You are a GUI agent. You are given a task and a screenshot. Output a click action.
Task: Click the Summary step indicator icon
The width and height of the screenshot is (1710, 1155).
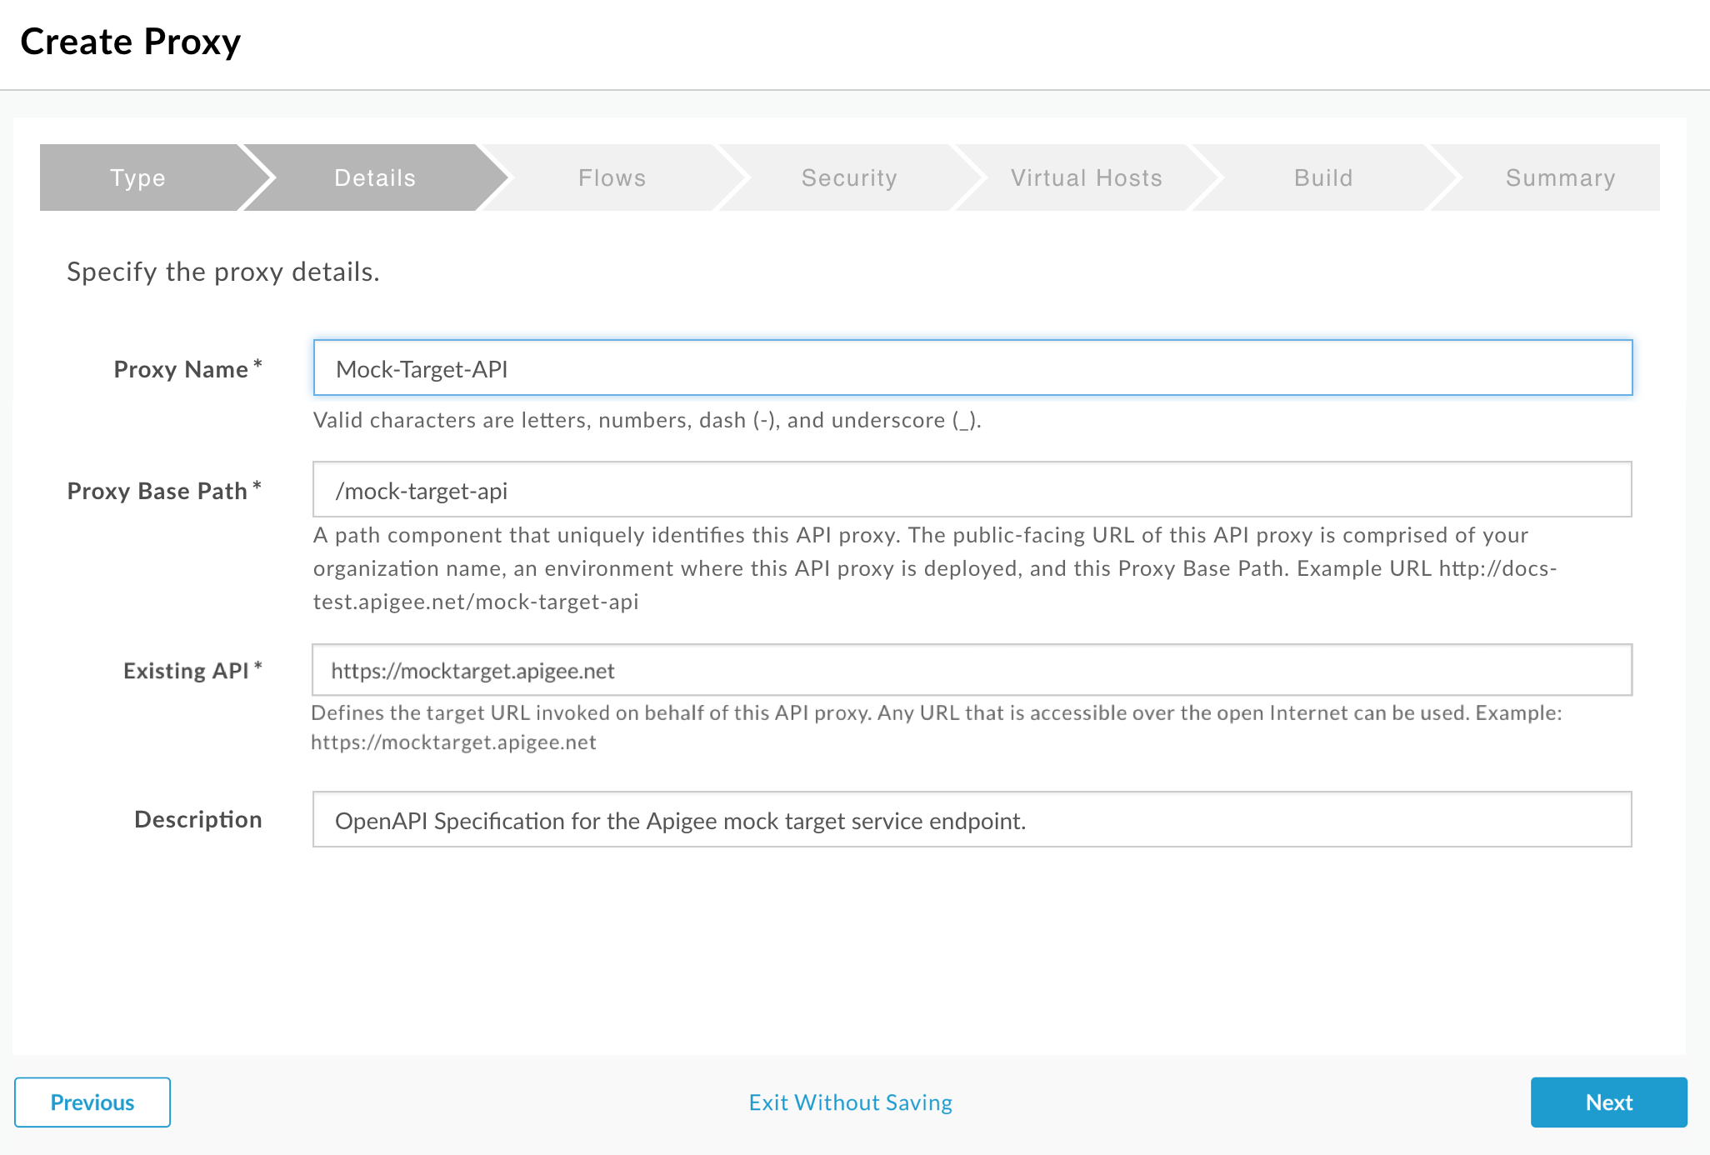click(x=1558, y=177)
